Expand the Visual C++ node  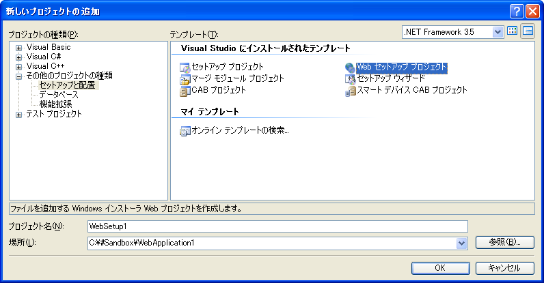(x=18, y=67)
